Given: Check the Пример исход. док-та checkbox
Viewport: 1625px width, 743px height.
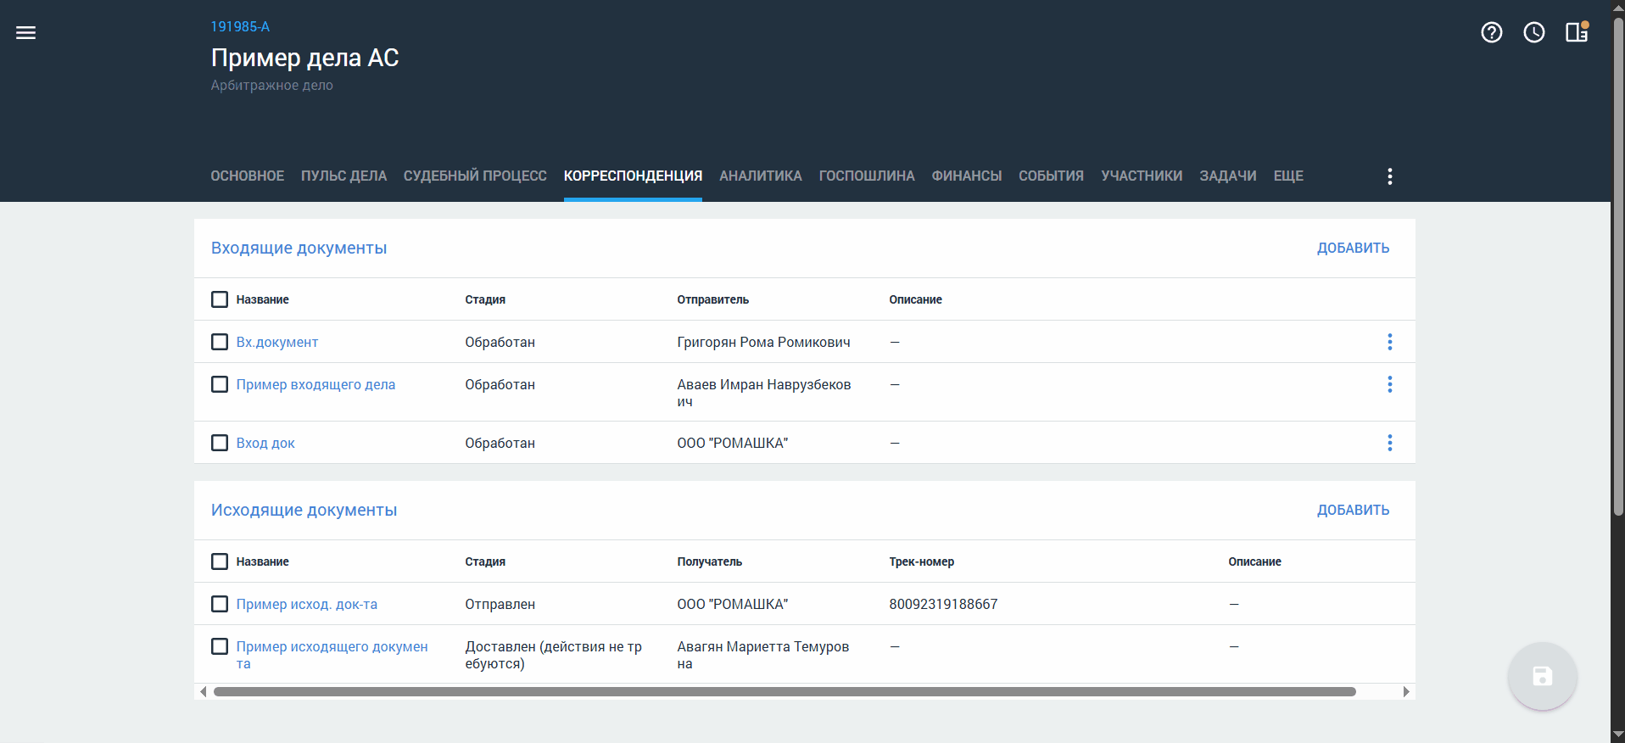Looking at the screenshot, I should click(220, 604).
